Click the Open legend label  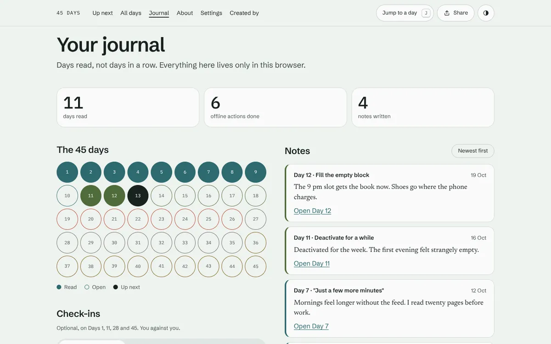pyautogui.click(x=99, y=287)
